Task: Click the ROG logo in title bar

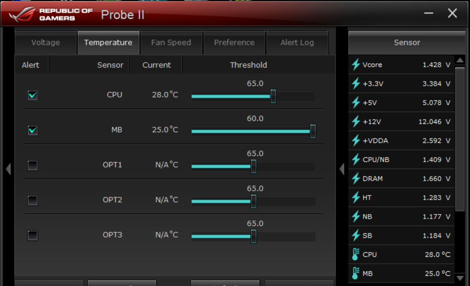Action: pyautogui.click(x=22, y=15)
